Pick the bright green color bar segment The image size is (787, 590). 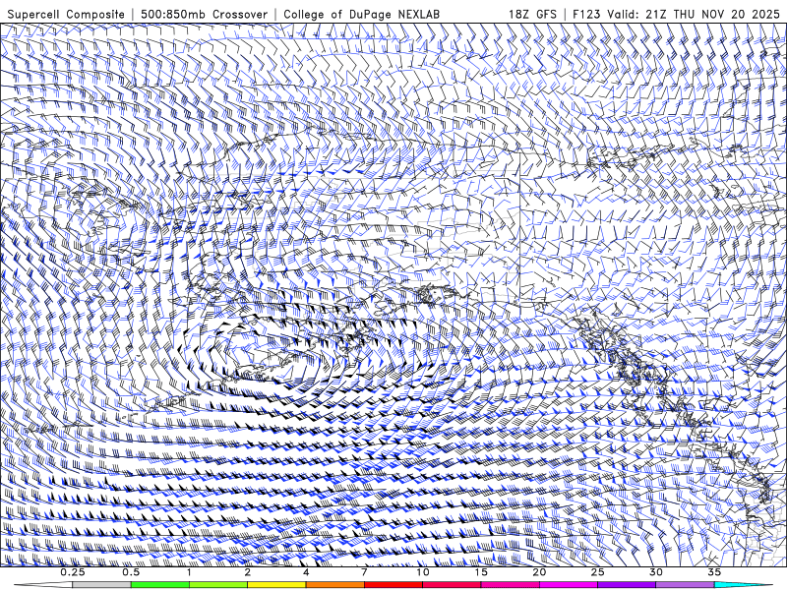(x=160, y=585)
